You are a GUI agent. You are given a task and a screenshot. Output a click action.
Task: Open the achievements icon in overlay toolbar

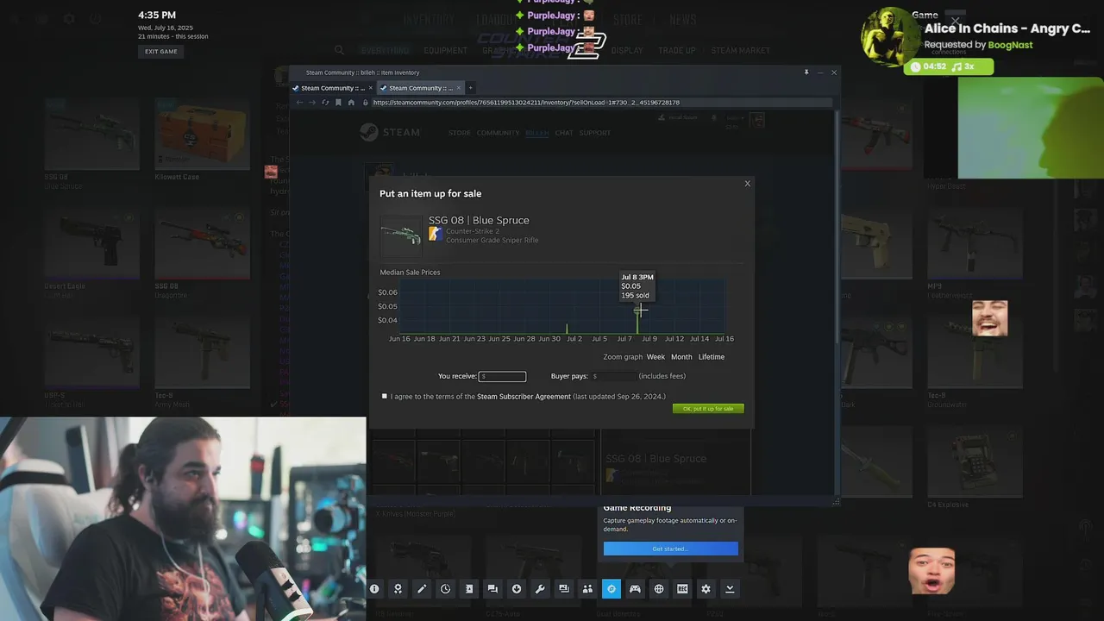(398, 589)
